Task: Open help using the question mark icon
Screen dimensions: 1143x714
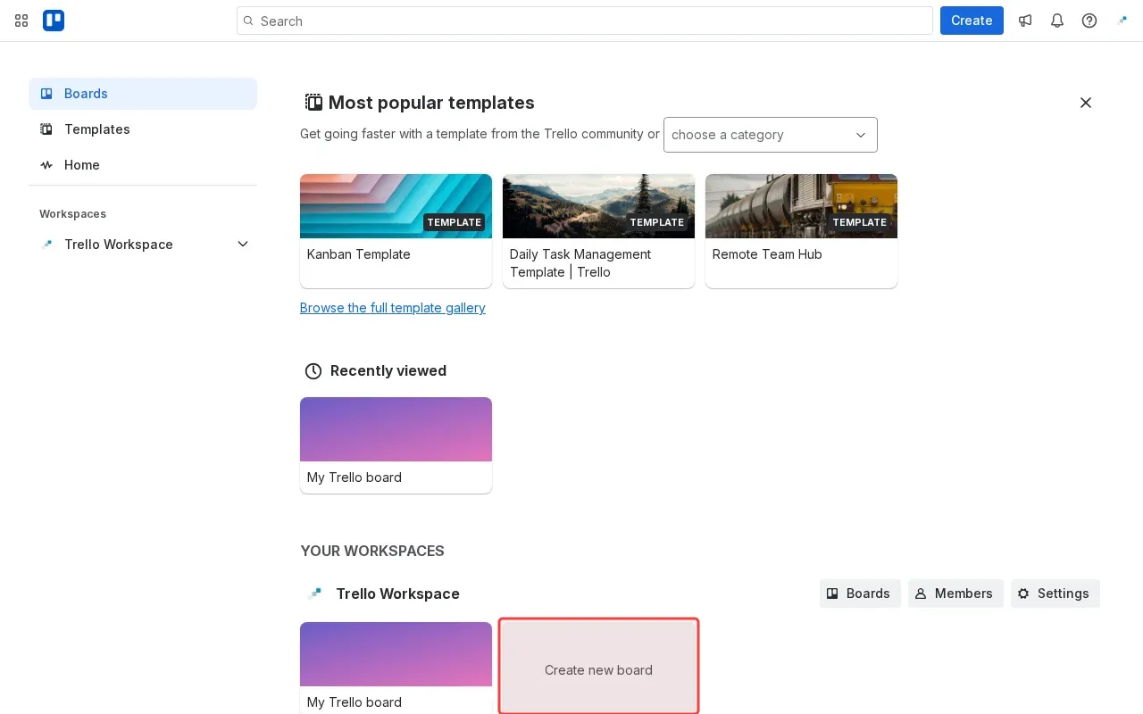Action: tap(1089, 21)
